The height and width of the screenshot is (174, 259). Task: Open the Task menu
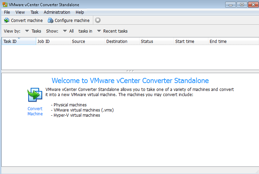click(34, 12)
